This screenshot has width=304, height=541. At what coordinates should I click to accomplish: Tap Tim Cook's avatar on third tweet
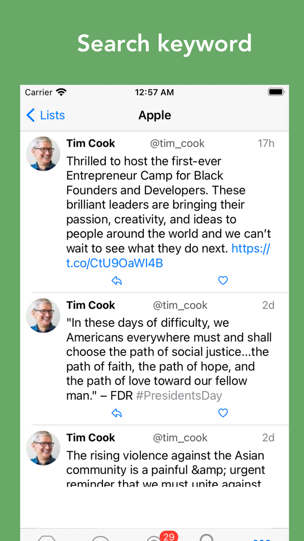click(x=43, y=448)
